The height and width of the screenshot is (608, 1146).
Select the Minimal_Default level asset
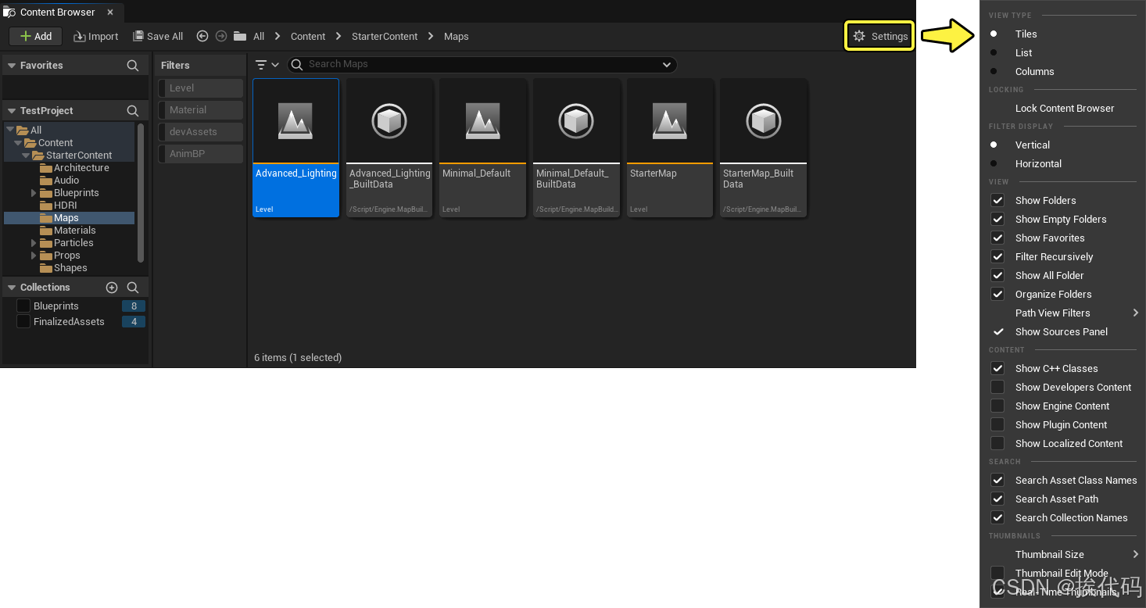[x=482, y=148]
